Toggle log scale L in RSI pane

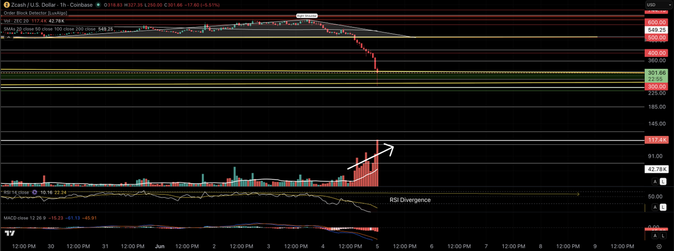pos(663,207)
